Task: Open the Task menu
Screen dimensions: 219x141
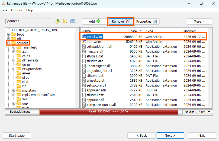Action: 4,10
